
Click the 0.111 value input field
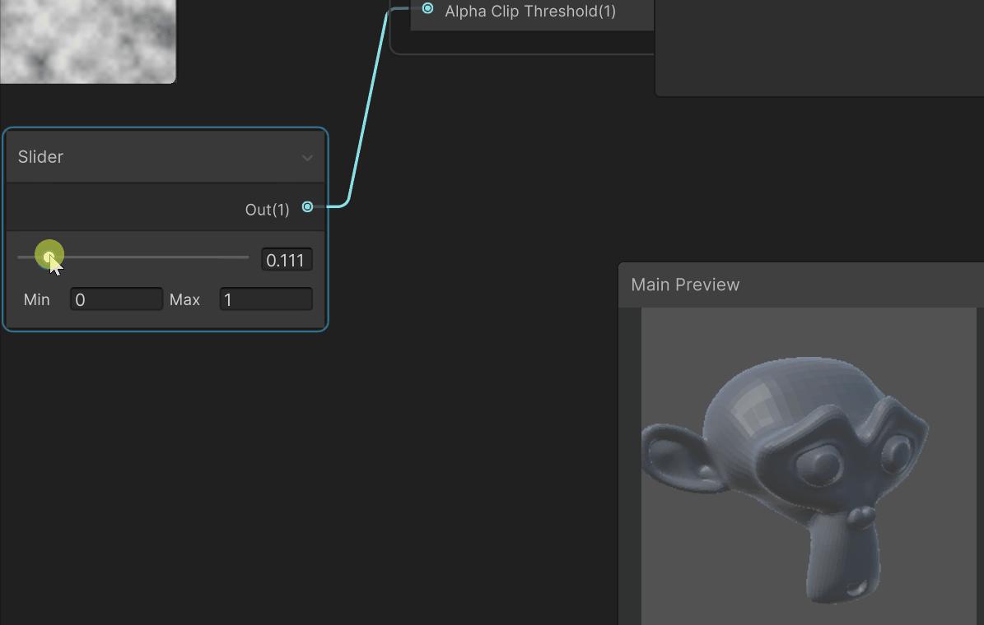click(286, 259)
